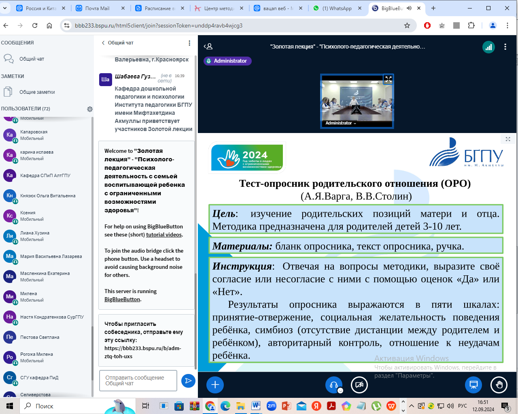Open the connection status indicator

488,47
